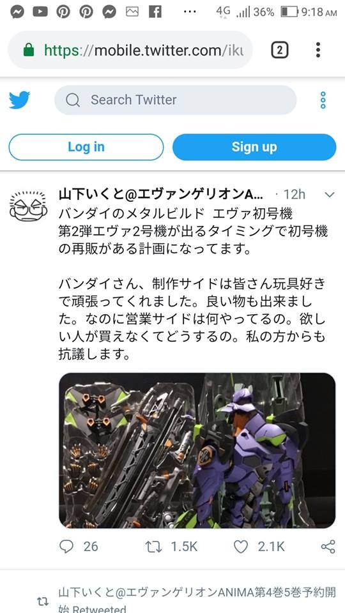This screenshot has width=345, height=613.
Task: Open the 12h timestamp link
Action: 294,194
